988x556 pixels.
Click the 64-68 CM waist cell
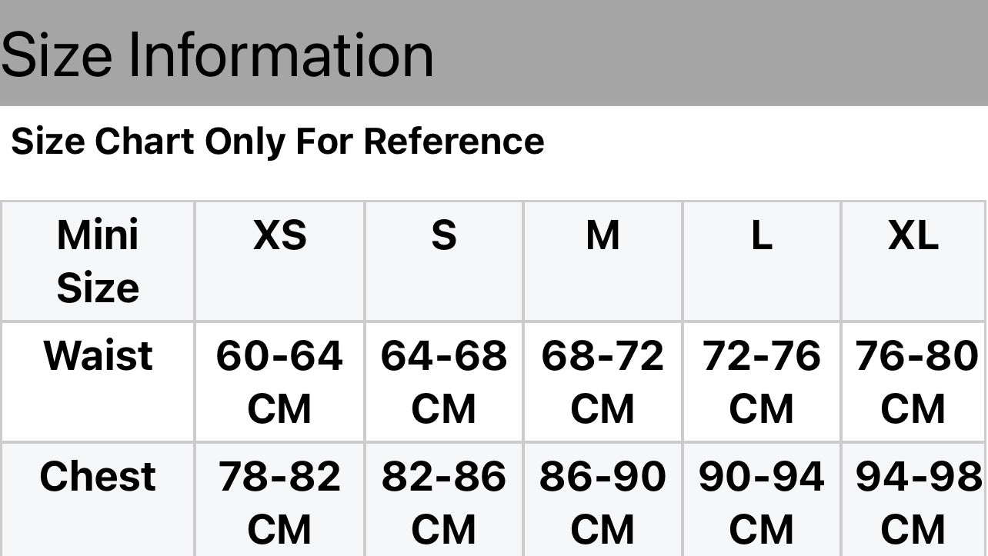point(444,381)
